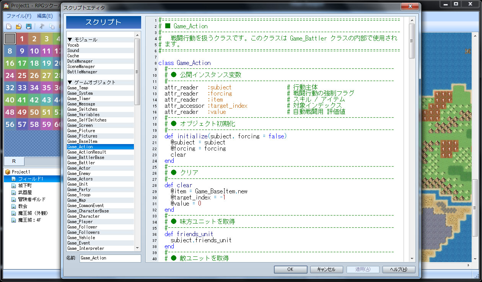Viewport: 482px width, 282px height.
Task: Click script list scrollbar down arrow
Action: pos(137,248)
